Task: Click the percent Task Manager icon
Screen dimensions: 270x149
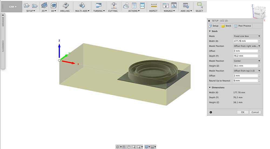Action: tap(174, 5)
